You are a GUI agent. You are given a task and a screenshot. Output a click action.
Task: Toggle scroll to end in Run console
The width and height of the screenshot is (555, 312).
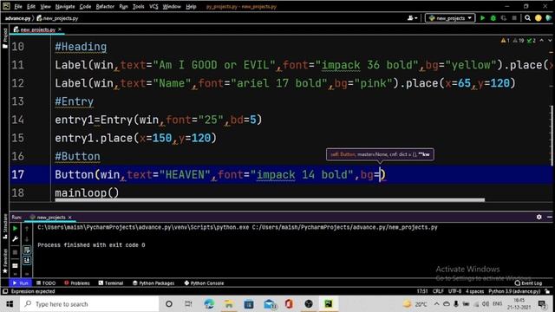tap(27, 260)
